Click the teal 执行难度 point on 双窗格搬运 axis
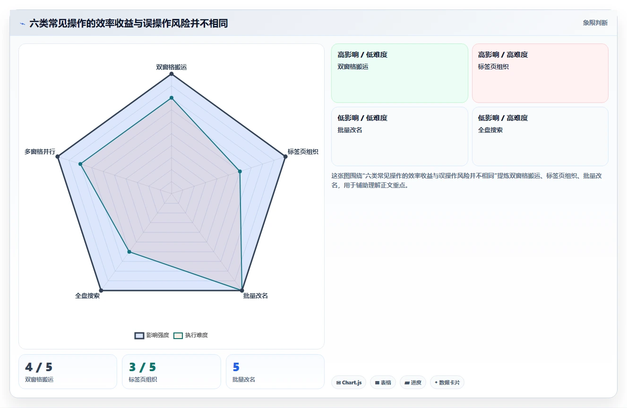The image size is (627, 408). pyautogui.click(x=172, y=98)
